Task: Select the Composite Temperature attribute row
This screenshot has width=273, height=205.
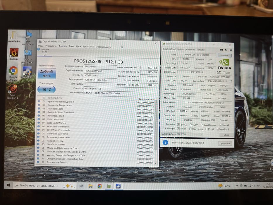Action: [x=96, y=105]
